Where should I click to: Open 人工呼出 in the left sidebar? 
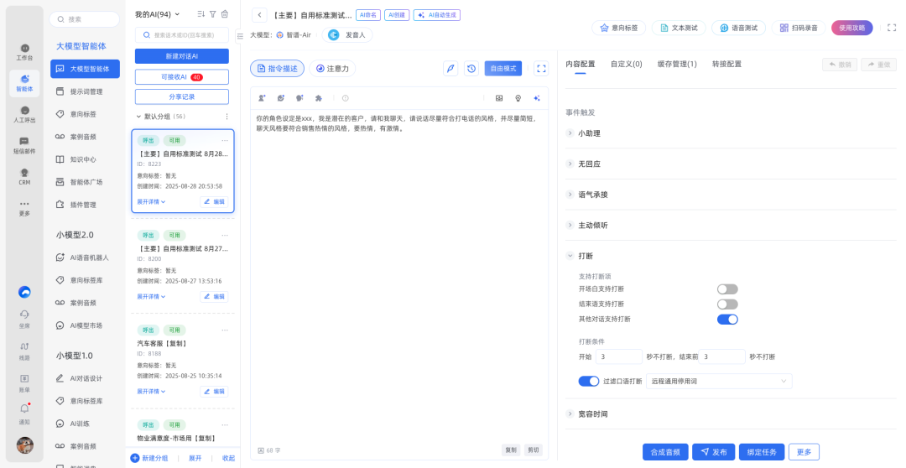click(24, 115)
